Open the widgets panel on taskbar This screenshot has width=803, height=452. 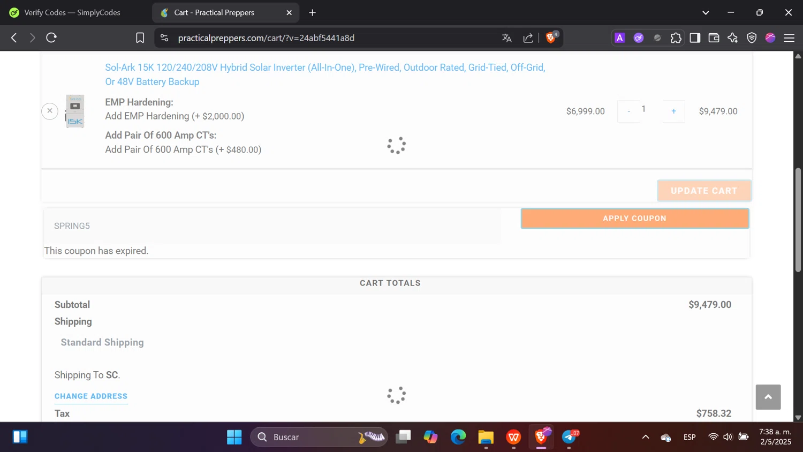20,437
